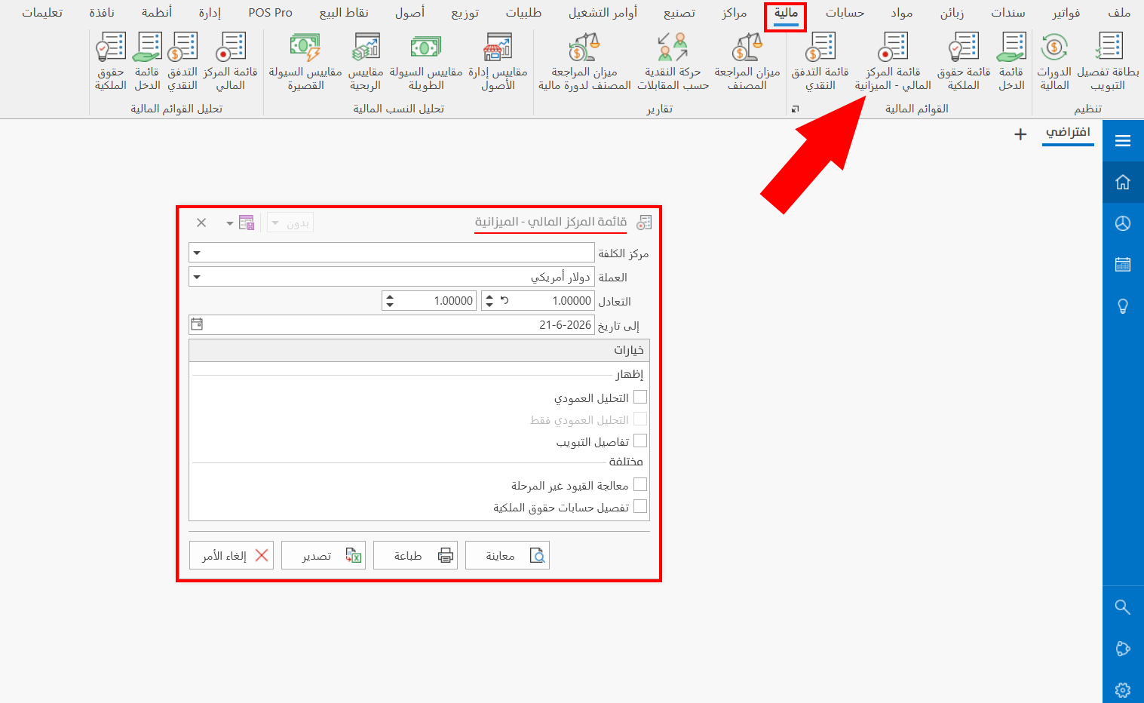Click تصدير export button
Viewport: 1144px width, 703px height.
[x=324, y=555]
